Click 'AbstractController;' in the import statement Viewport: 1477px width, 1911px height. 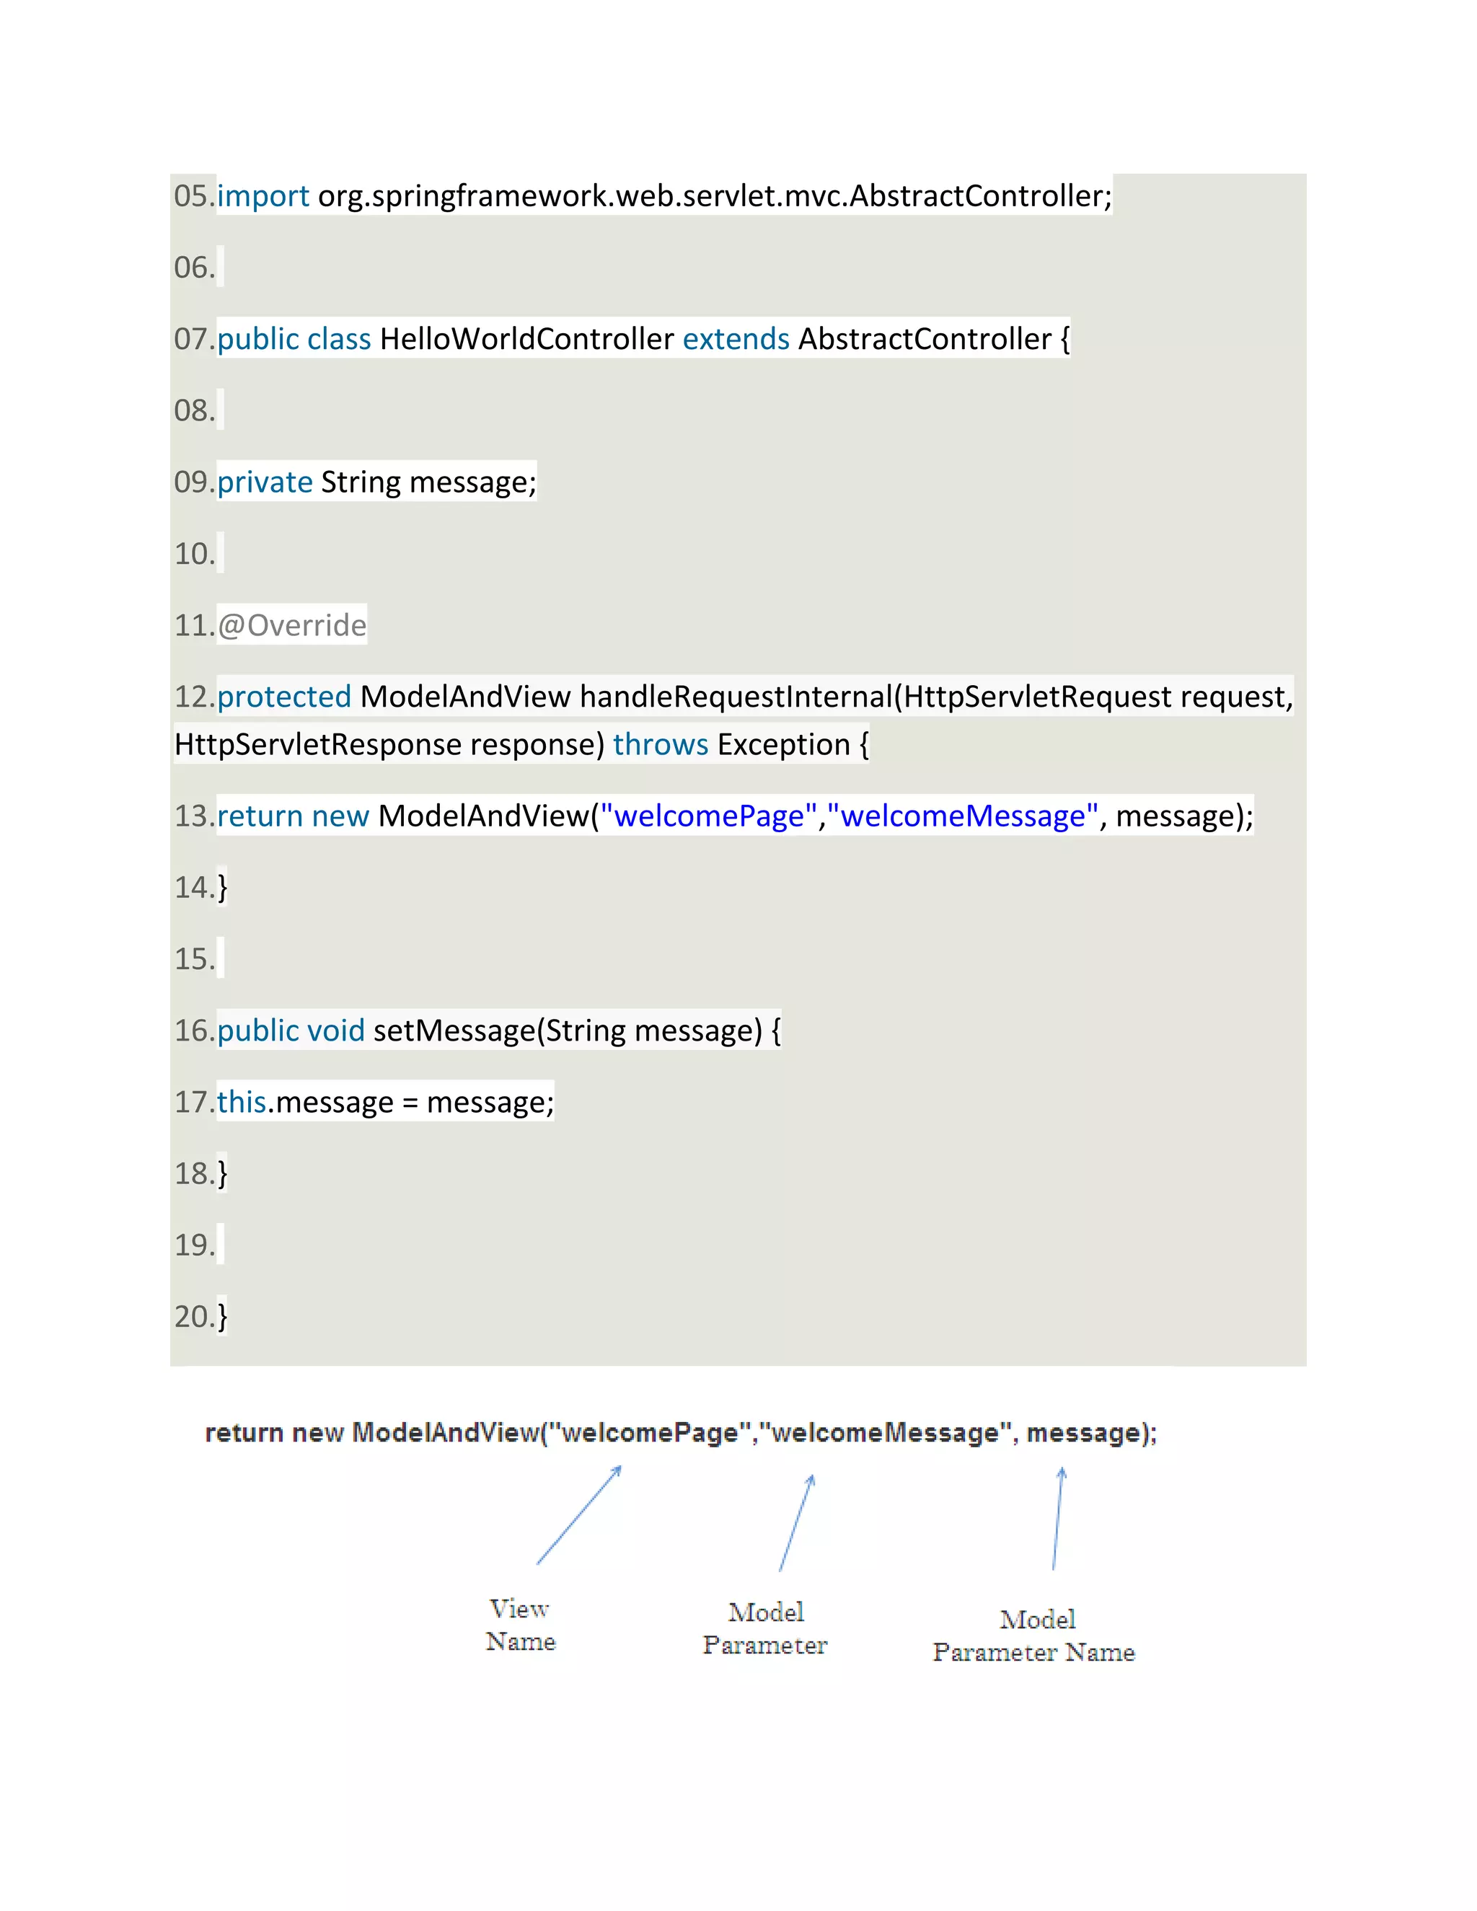[980, 195]
